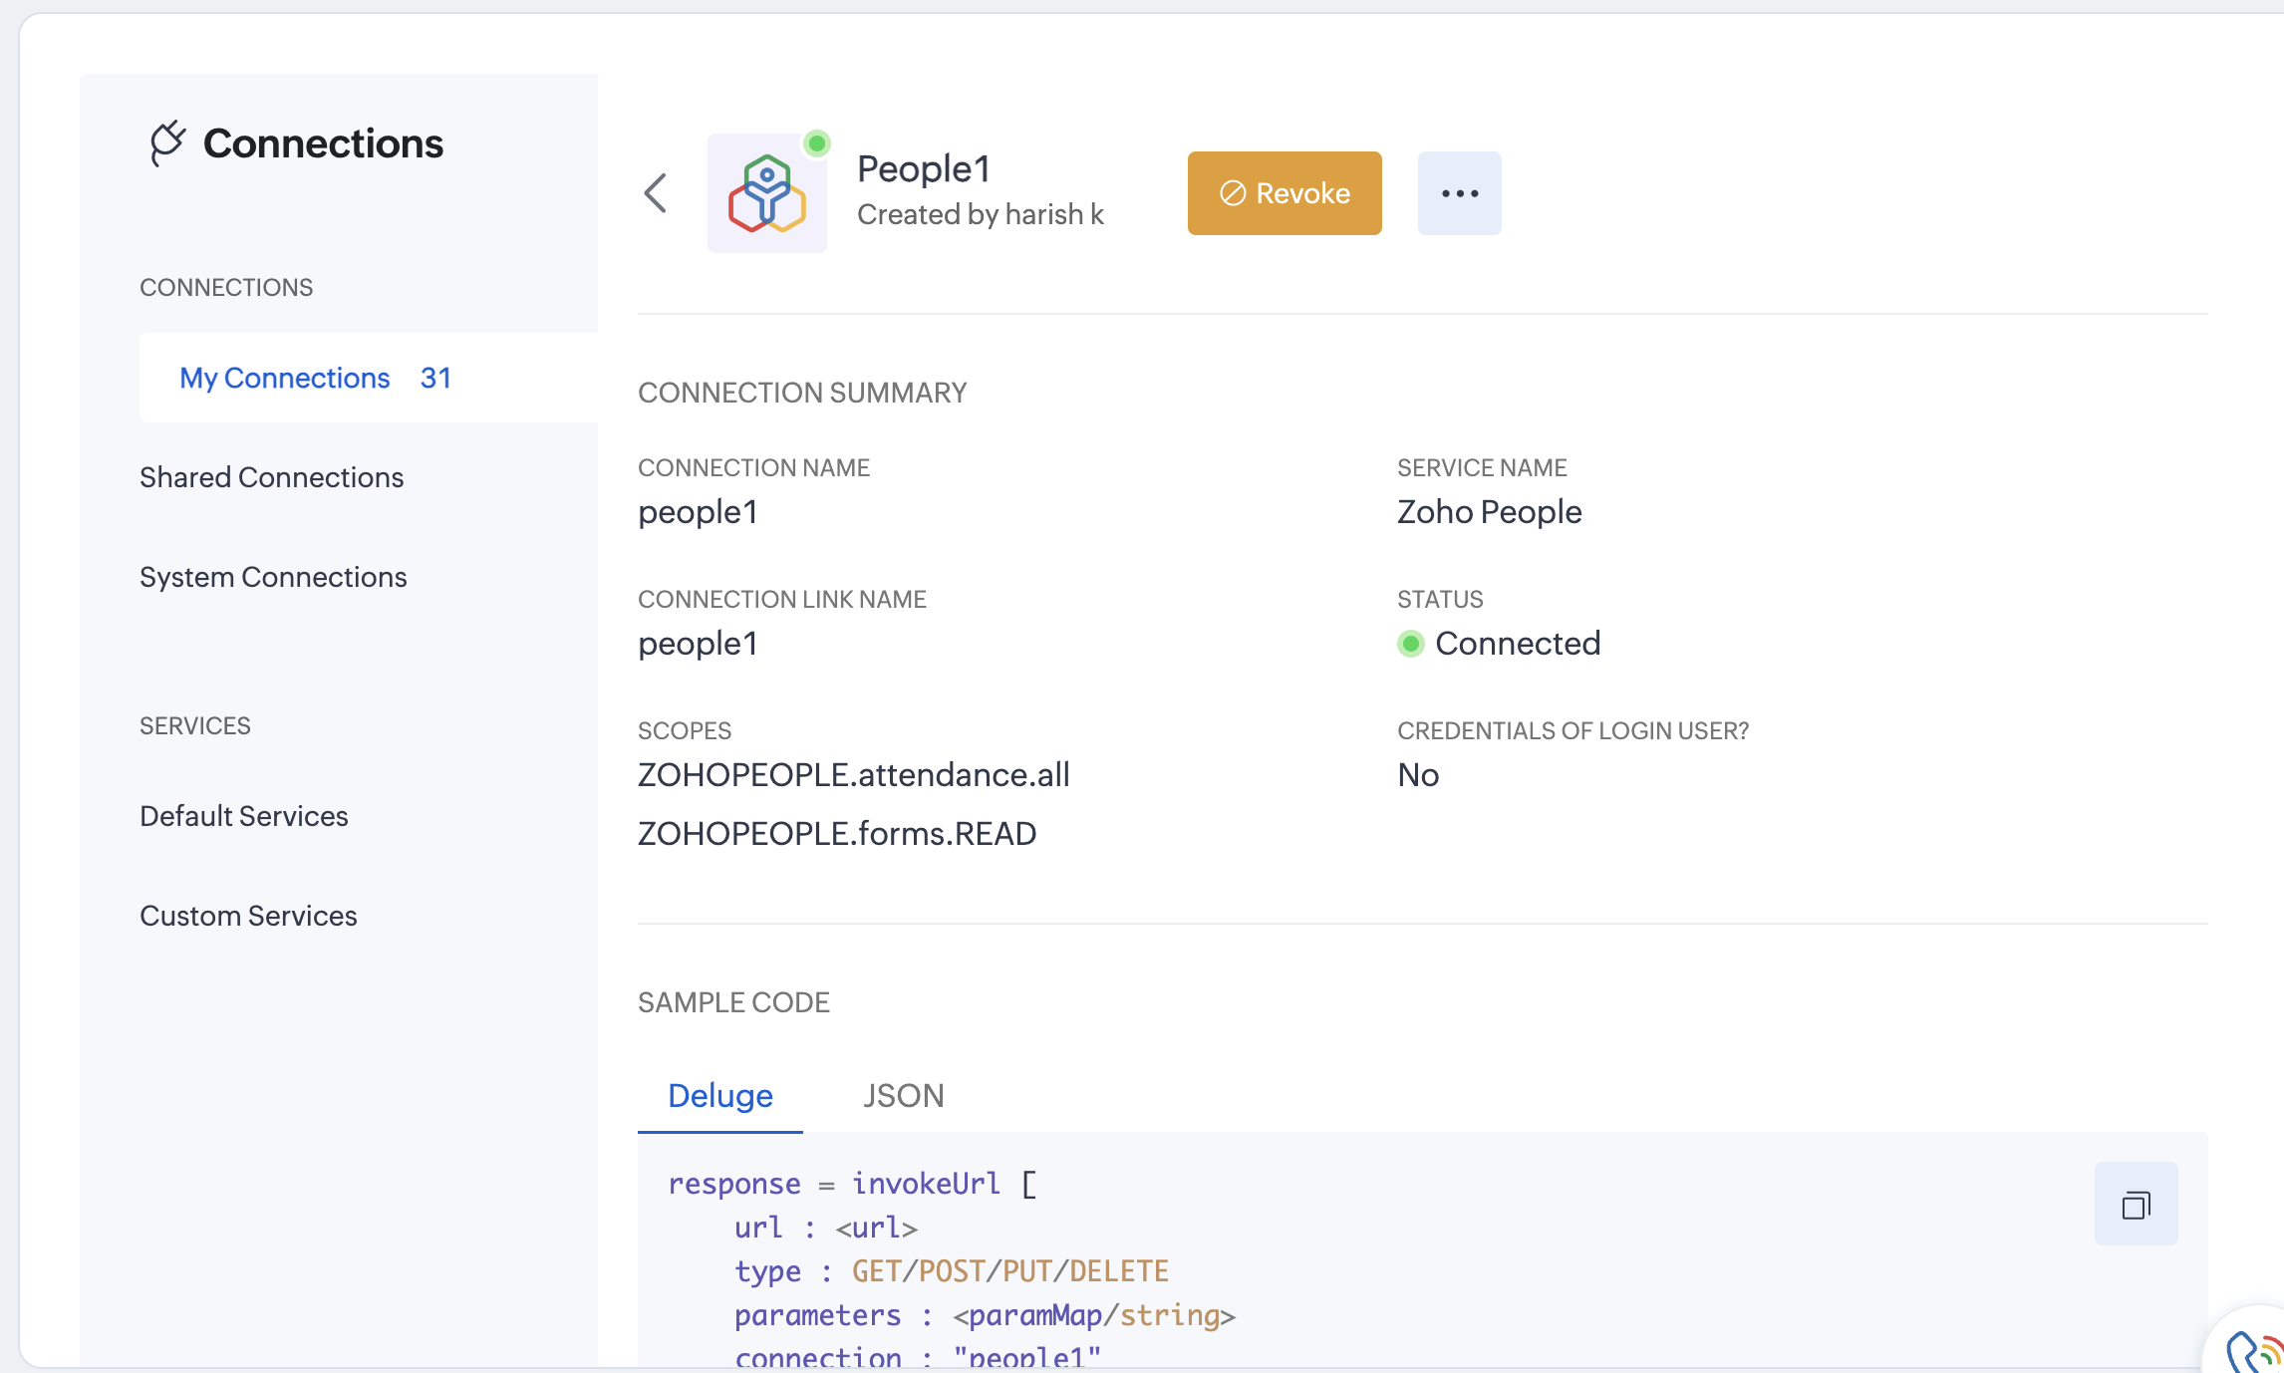Click the copy sample code icon
This screenshot has height=1373, width=2284.
click(2136, 1204)
